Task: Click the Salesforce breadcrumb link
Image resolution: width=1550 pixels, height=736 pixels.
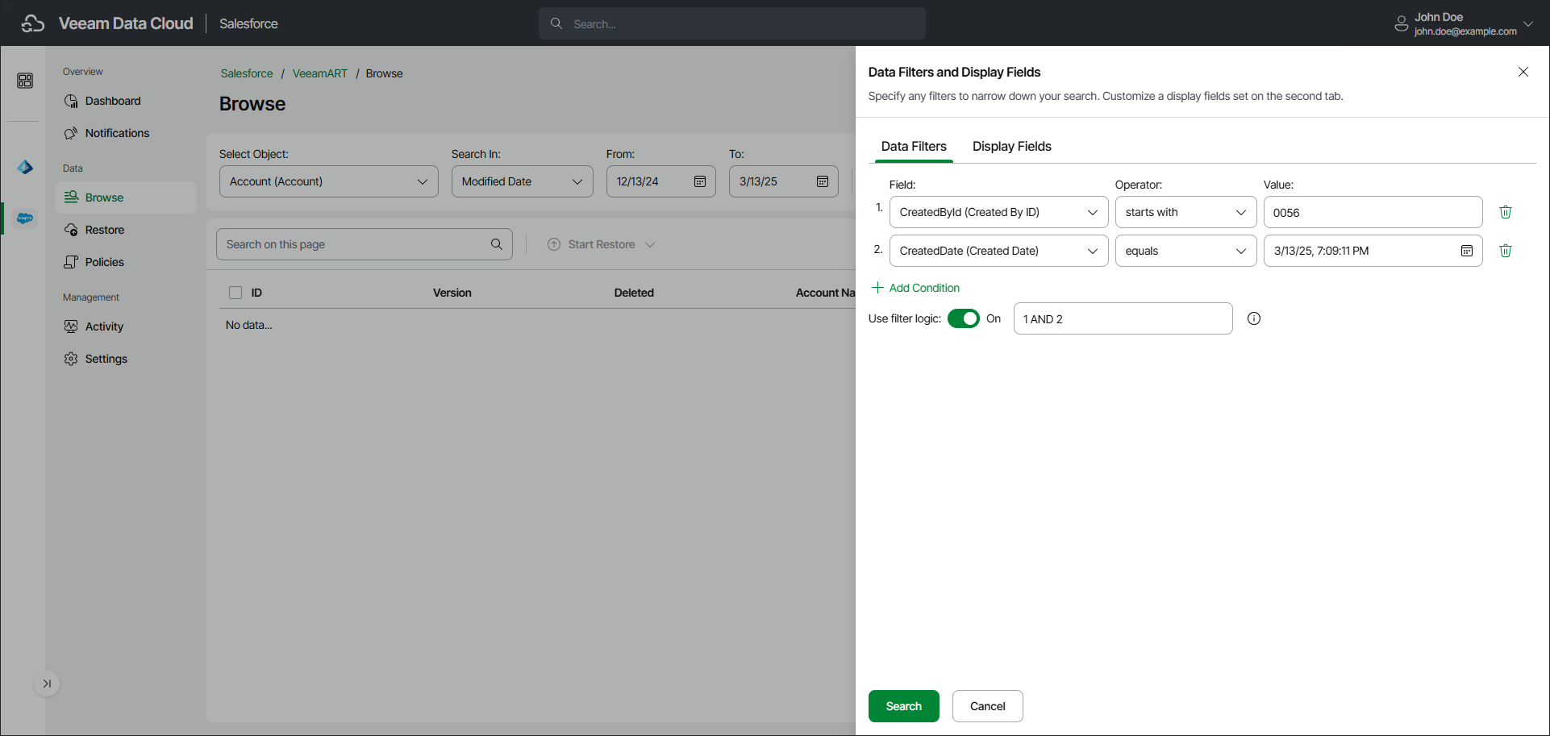Action: [247, 73]
